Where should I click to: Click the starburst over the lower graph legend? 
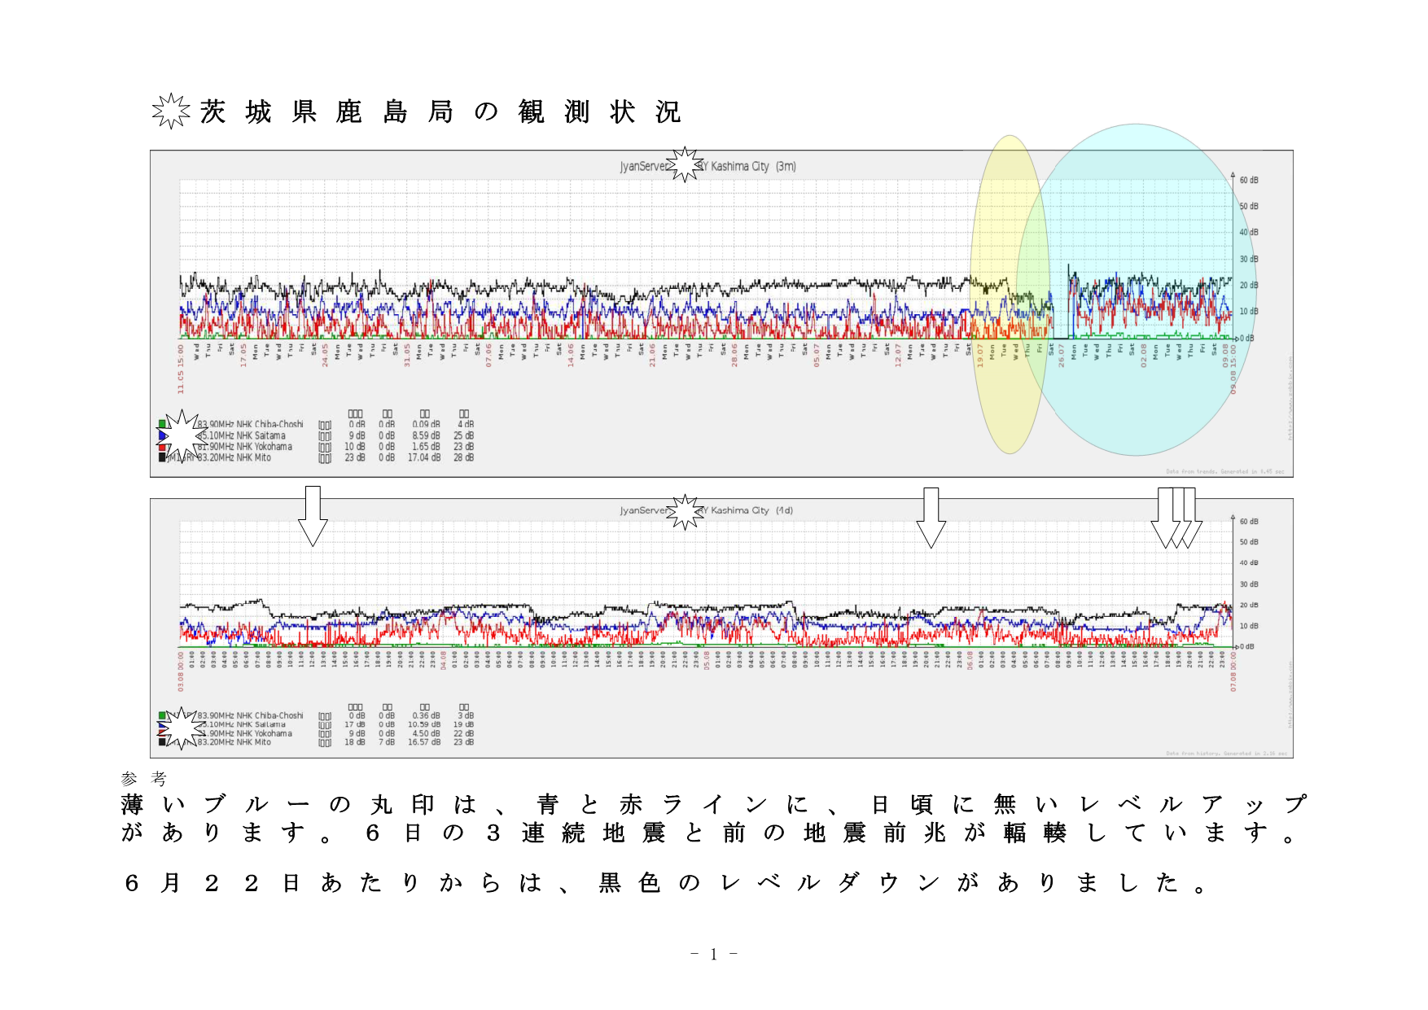[181, 728]
